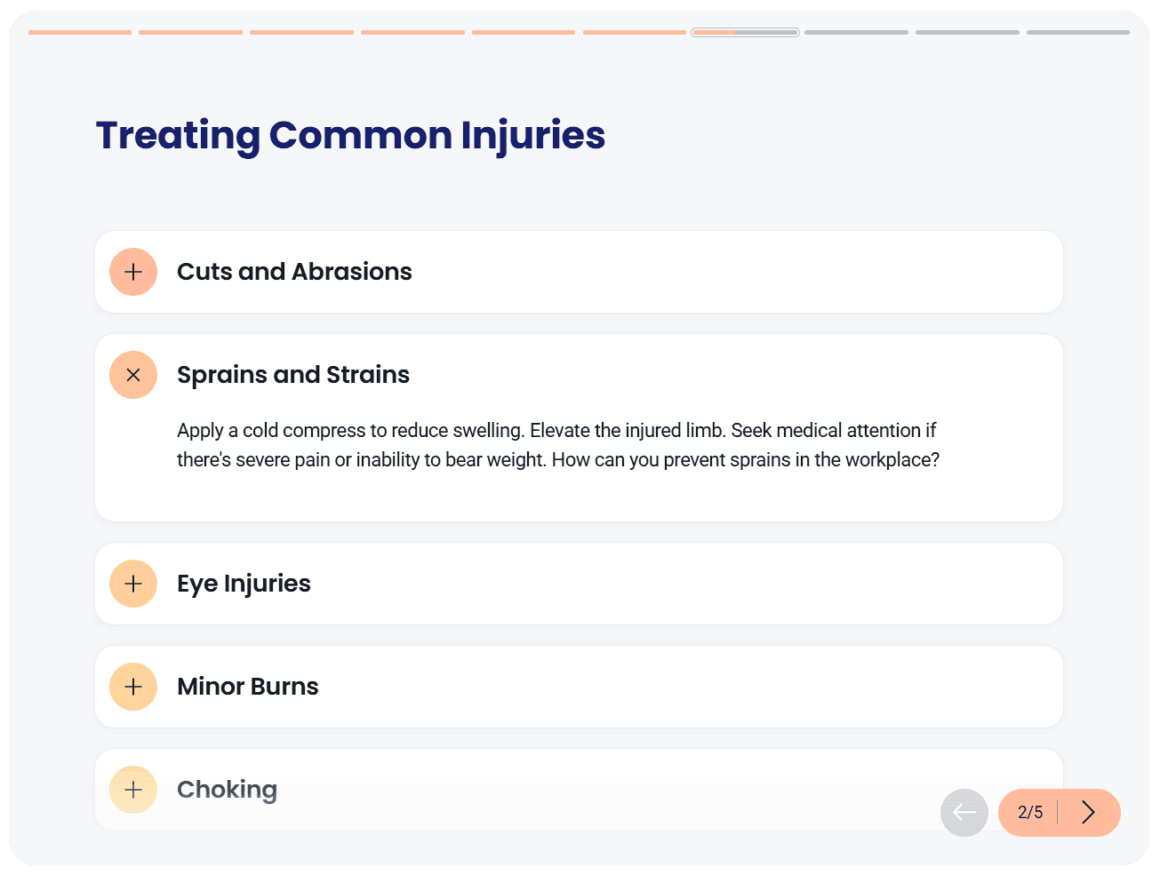Image resolution: width=1160 pixels, height=875 pixels.
Task: Expand the Minor Burns section title
Action: point(247,687)
